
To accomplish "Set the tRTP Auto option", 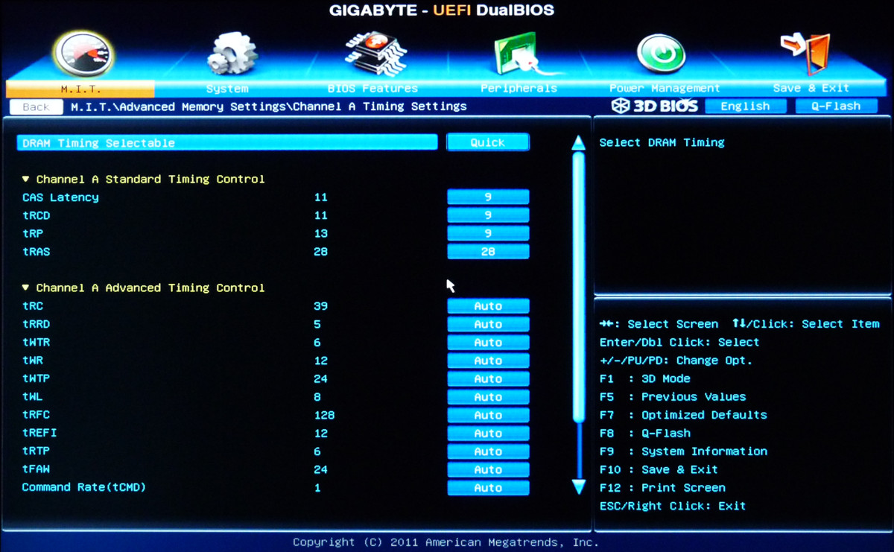I will tap(488, 451).
